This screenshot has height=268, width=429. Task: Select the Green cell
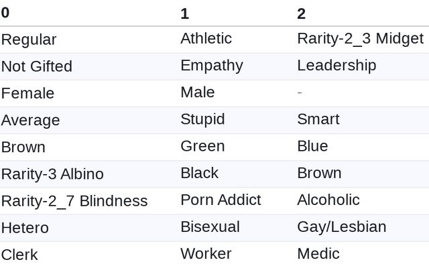click(x=202, y=146)
